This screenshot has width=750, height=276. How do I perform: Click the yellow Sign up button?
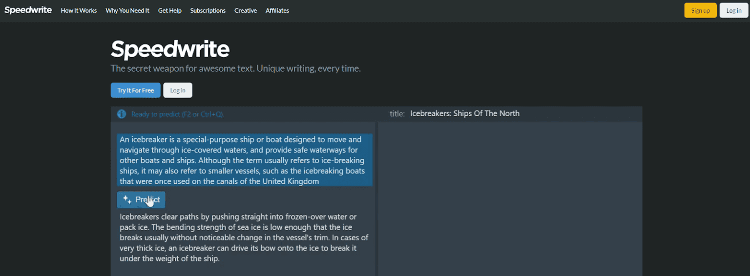coord(700,10)
